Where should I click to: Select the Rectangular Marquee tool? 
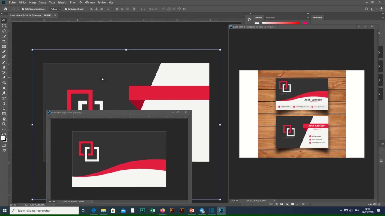4,26
